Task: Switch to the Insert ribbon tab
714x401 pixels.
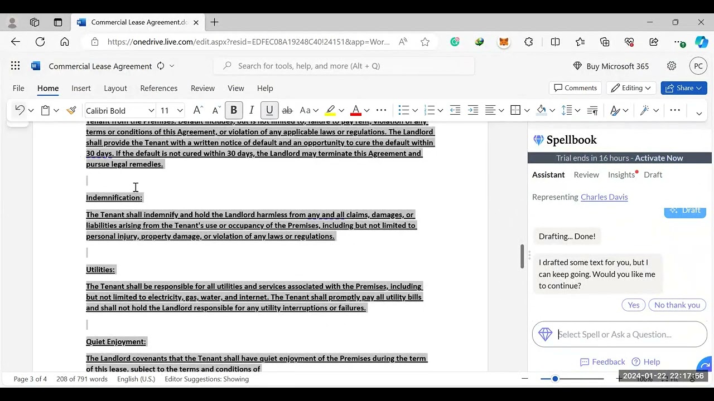Action: pos(81,88)
